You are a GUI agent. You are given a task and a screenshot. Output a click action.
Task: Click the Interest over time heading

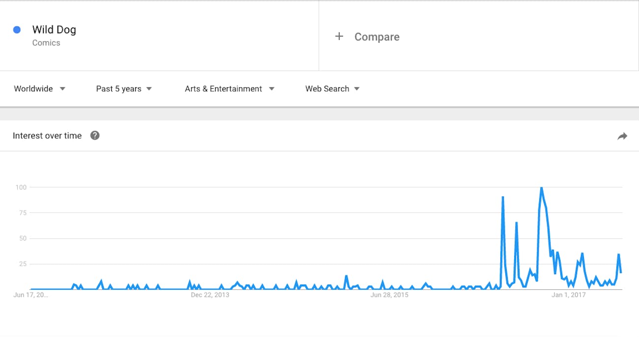(47, 136)
